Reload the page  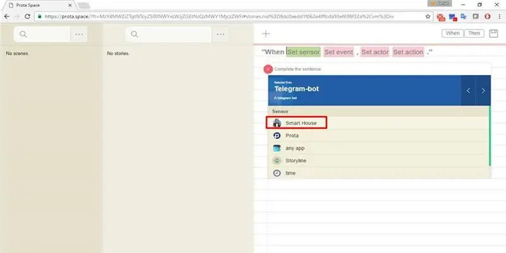27,16
